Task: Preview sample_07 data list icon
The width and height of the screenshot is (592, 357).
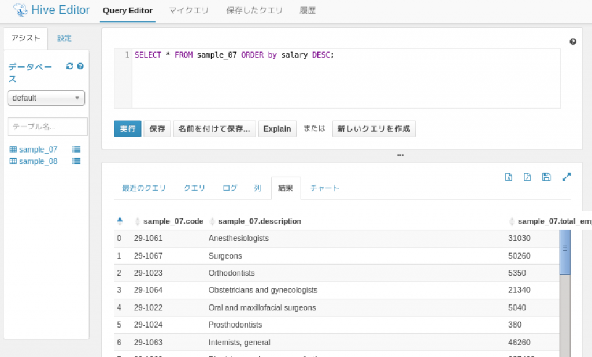Action: pyautogui.click(x=76, y=150)
